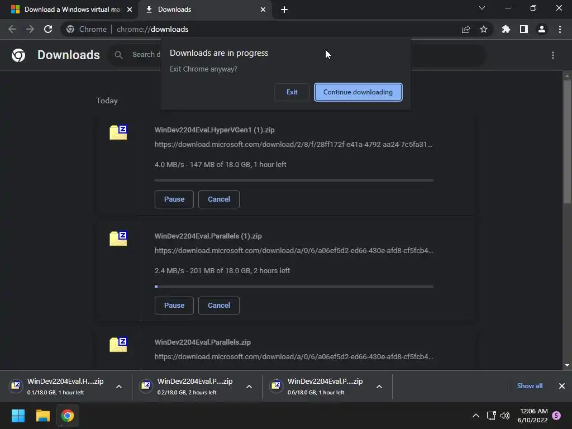Click the HyperVGen1 (1).zip progress bar
This screenshot has width=572, height=429.
tap(294, 180)
